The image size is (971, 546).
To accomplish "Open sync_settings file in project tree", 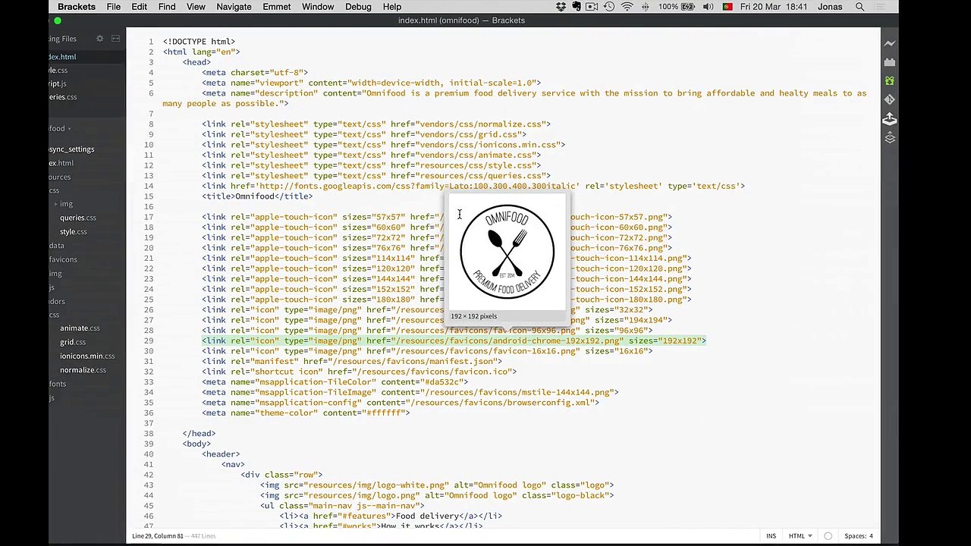I will (x=71, y=149).
